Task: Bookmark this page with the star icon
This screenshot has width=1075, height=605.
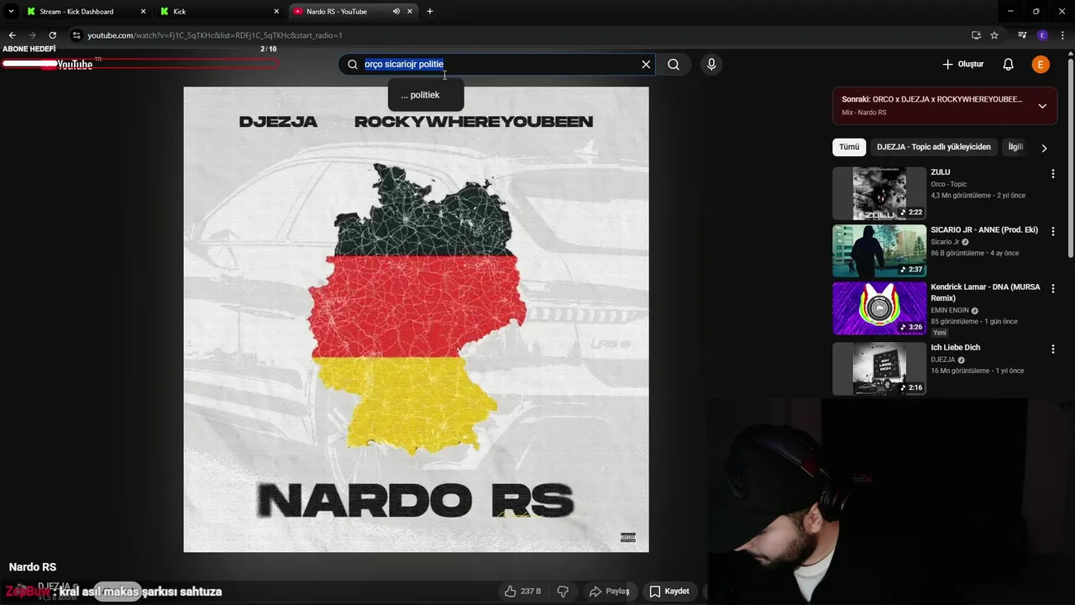Action: 994,35
